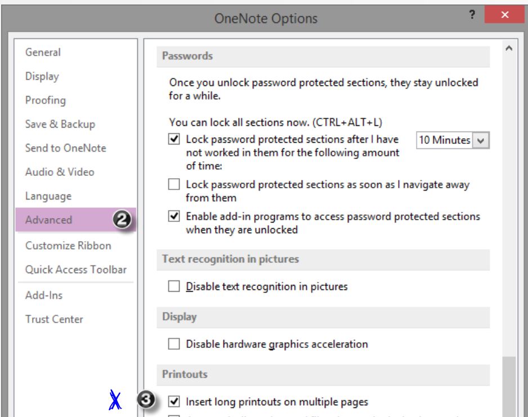Select the Audio & Video category
Image resolution: width=528 pixels, height=417 pixels.
(76, 172)
